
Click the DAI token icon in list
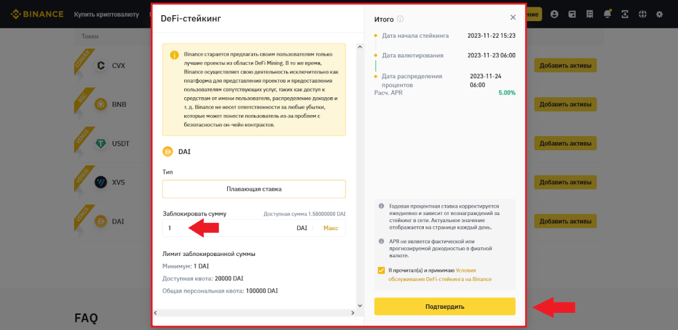(x=101, y=221)
